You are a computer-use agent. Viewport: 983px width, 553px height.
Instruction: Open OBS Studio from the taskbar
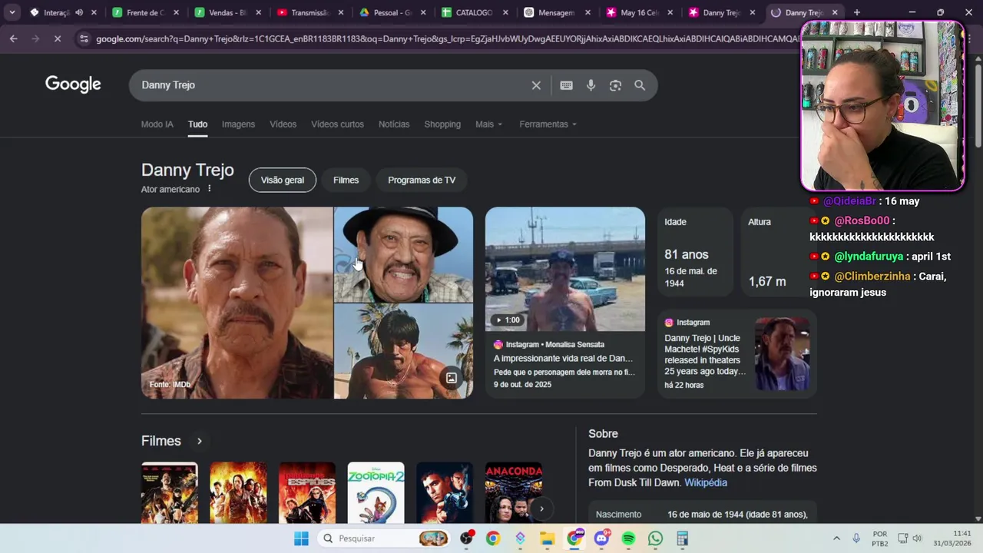pos(466,538)
